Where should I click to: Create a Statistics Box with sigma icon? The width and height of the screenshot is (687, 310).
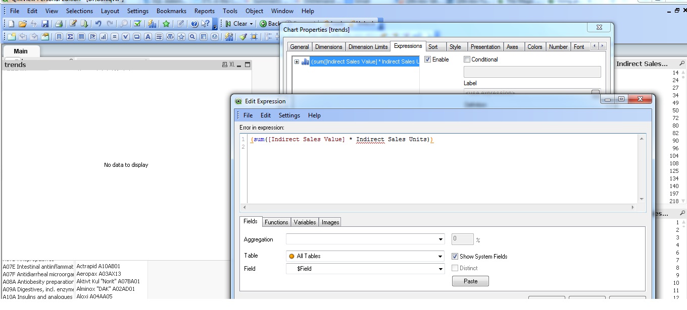pos(70,37)
